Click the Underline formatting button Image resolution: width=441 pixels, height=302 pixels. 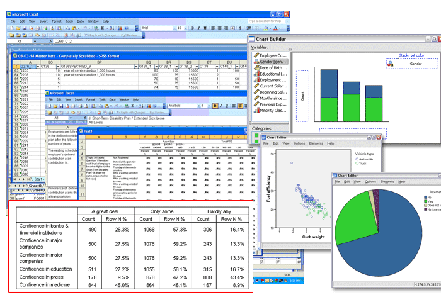tap(205, 28)
